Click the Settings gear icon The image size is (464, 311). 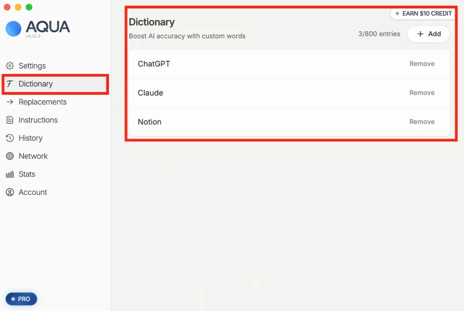tap(10, 66)
